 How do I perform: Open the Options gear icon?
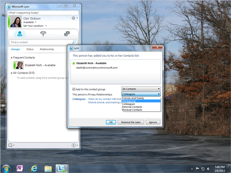[73, 18]
